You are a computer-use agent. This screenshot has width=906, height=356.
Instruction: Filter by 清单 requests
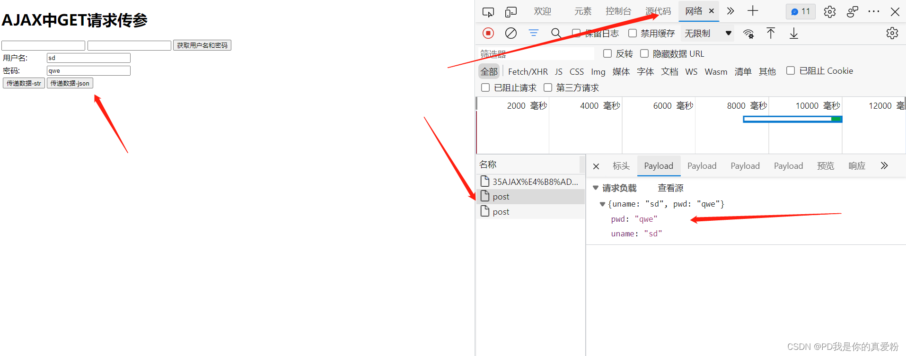(743, 71)
